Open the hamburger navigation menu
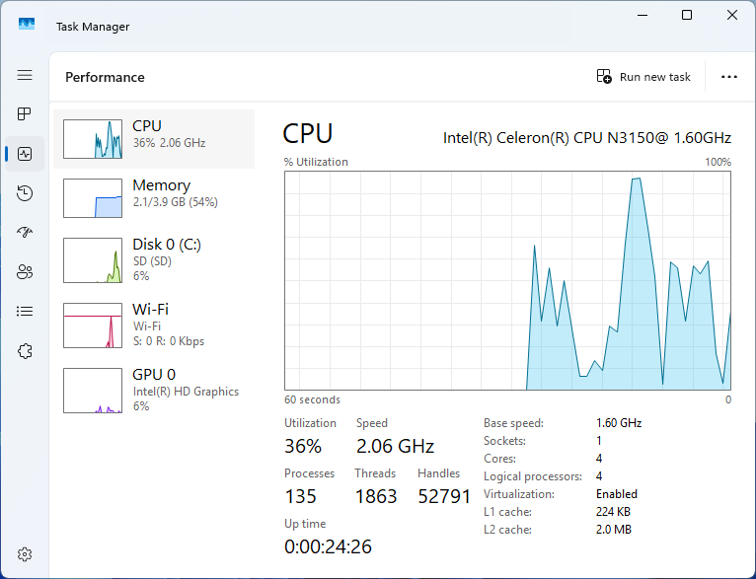Screen dimensions: 756x579 (x=25, y=75)
